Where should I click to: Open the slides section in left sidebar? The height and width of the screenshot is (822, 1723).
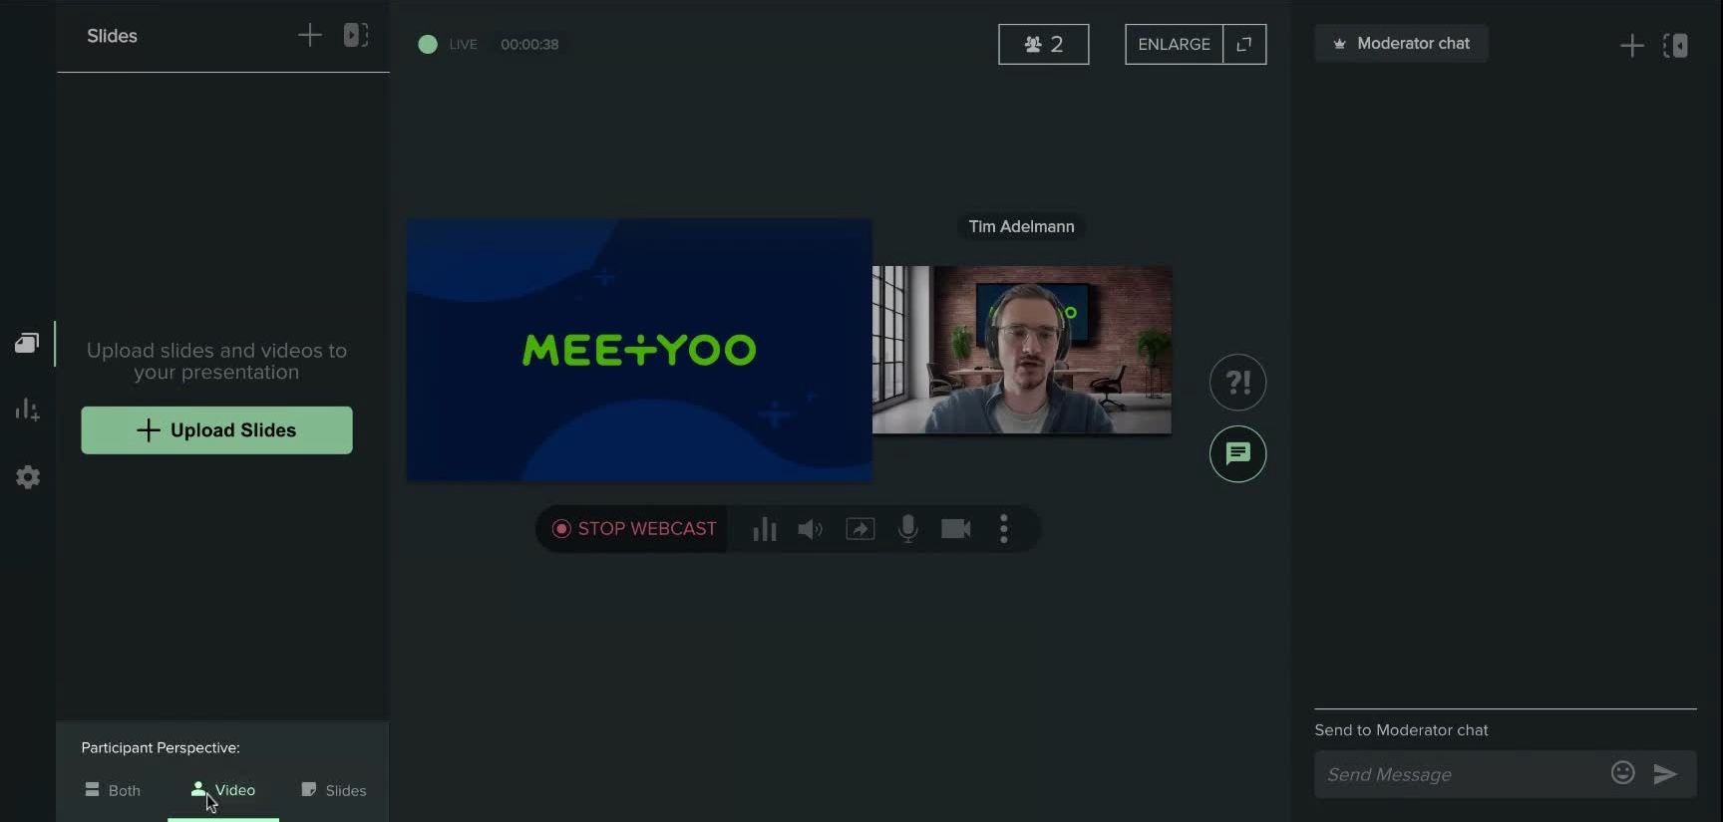pos(27,344)
